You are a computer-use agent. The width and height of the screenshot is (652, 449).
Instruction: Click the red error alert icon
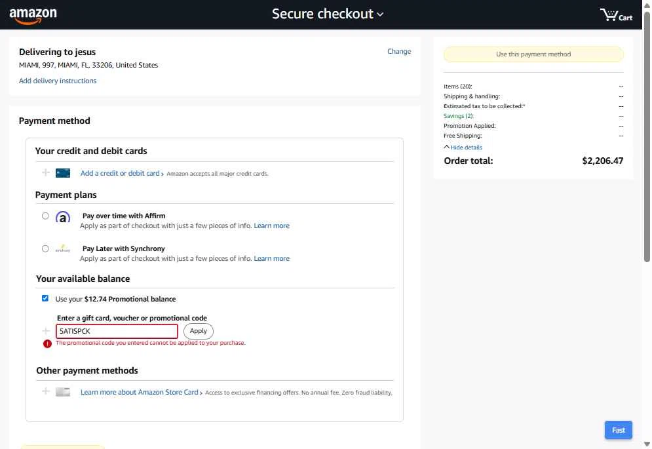pos(47,343)
